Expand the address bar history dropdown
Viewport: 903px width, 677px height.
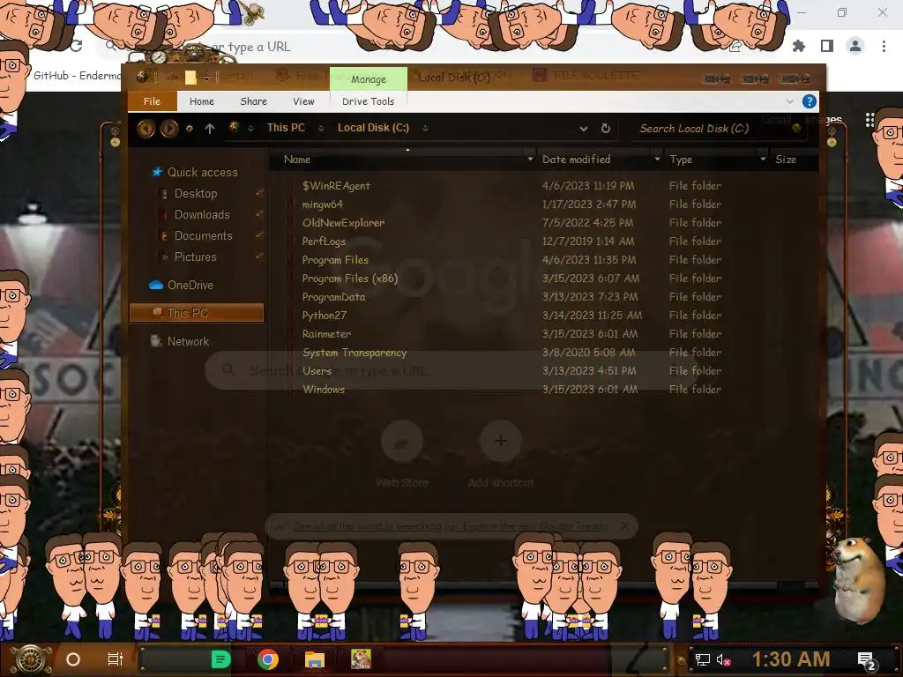tap(584, 129)
